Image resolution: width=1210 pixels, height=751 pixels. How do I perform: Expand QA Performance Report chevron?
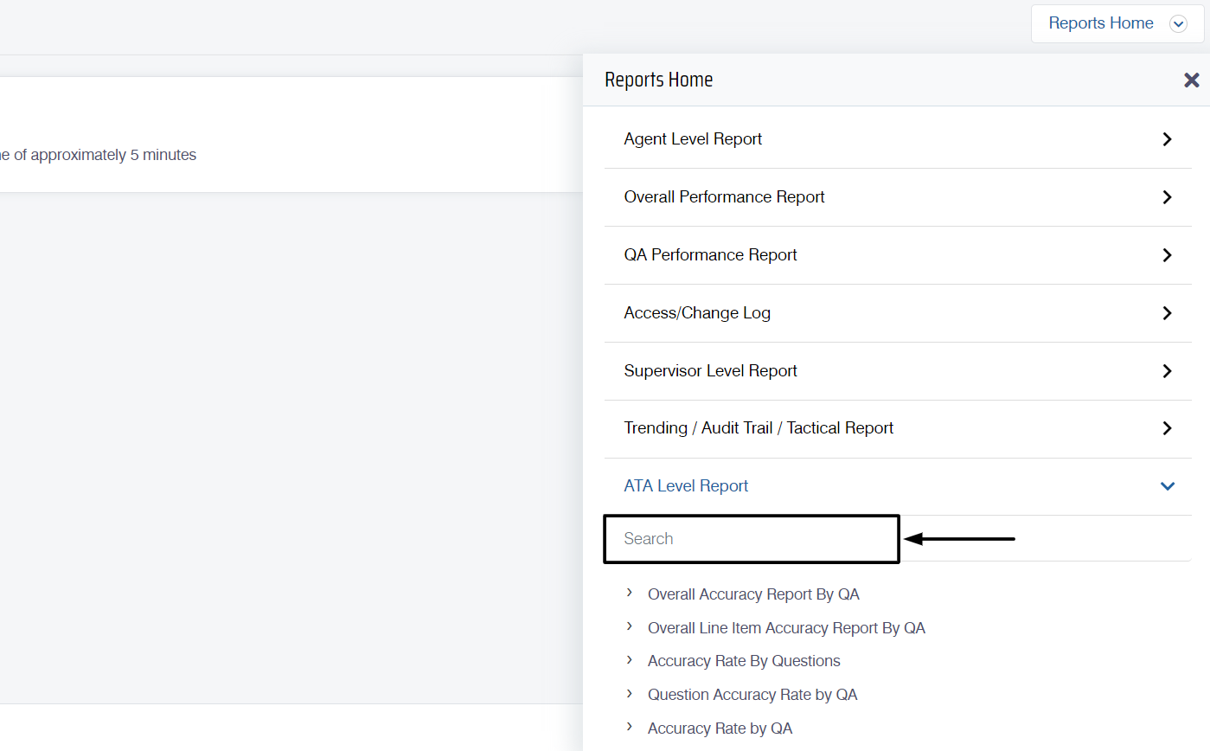(x=1167, y=255)
